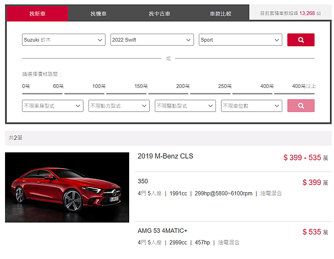Click the pink search icon beside 不限座位數
This screenshot has height=259, width=334.
tap(301, 105)
